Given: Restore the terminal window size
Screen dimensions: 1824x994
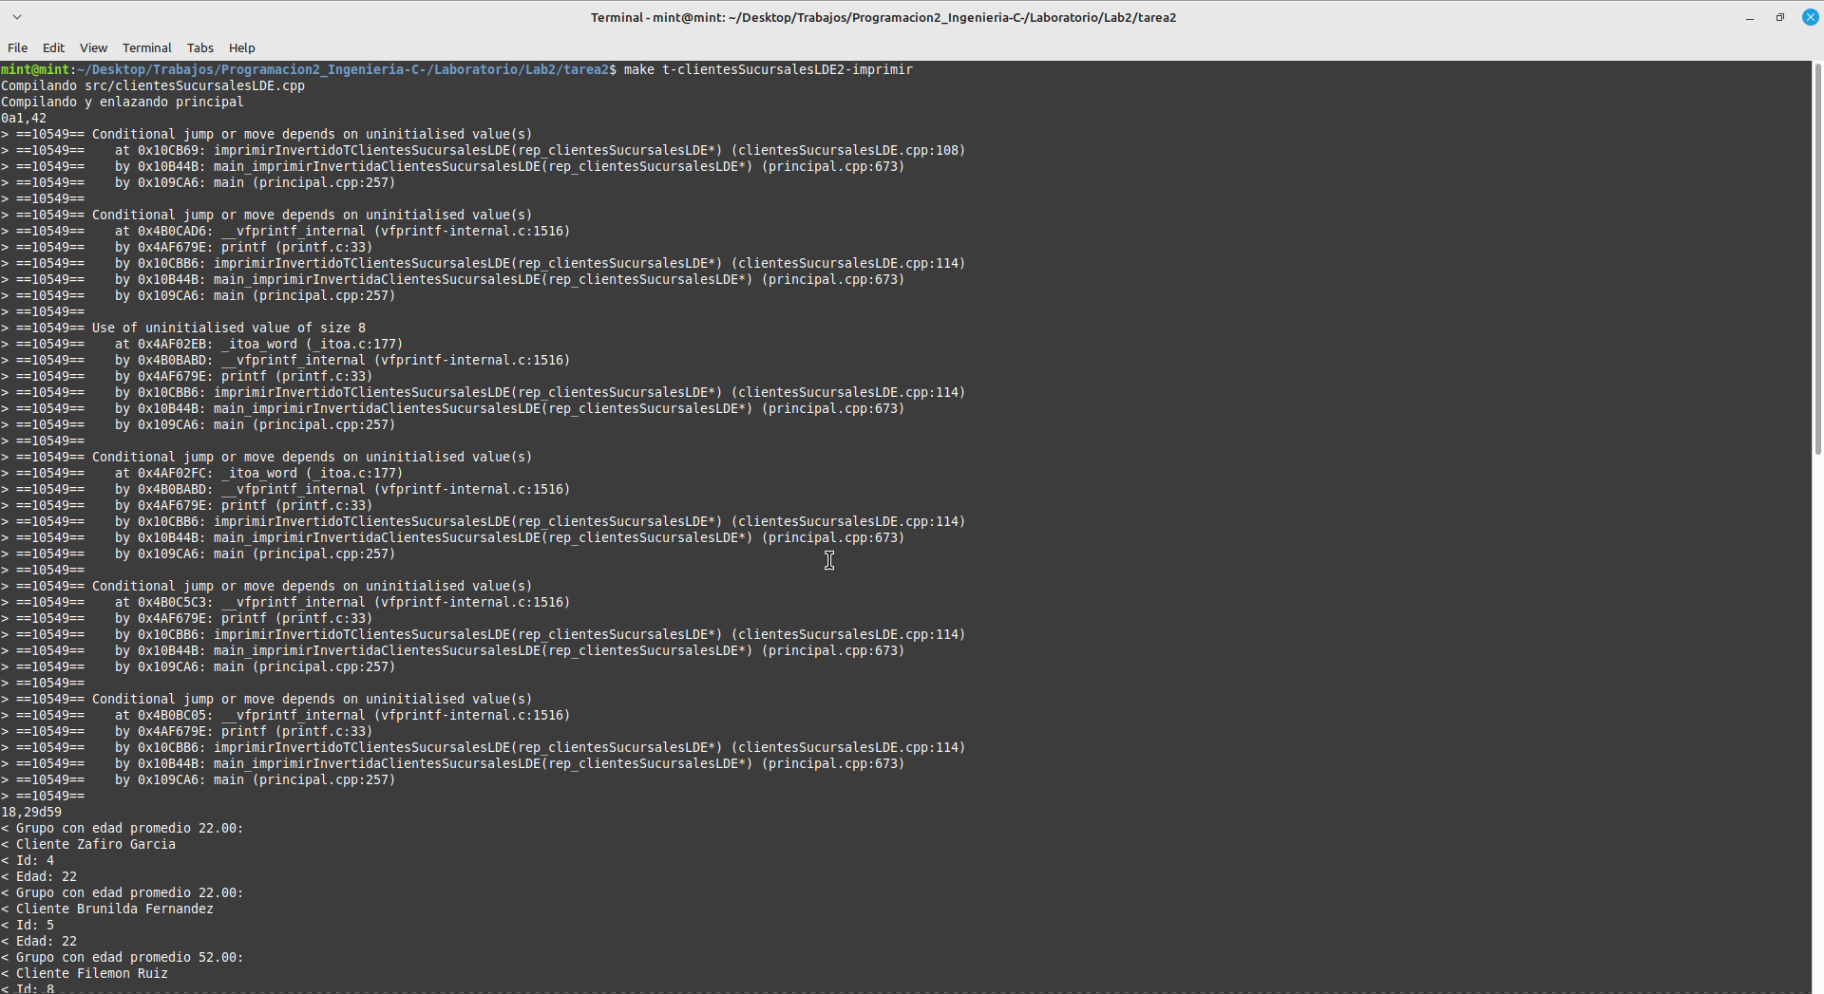Looking at the screenshot, I should coord(1780,17).
